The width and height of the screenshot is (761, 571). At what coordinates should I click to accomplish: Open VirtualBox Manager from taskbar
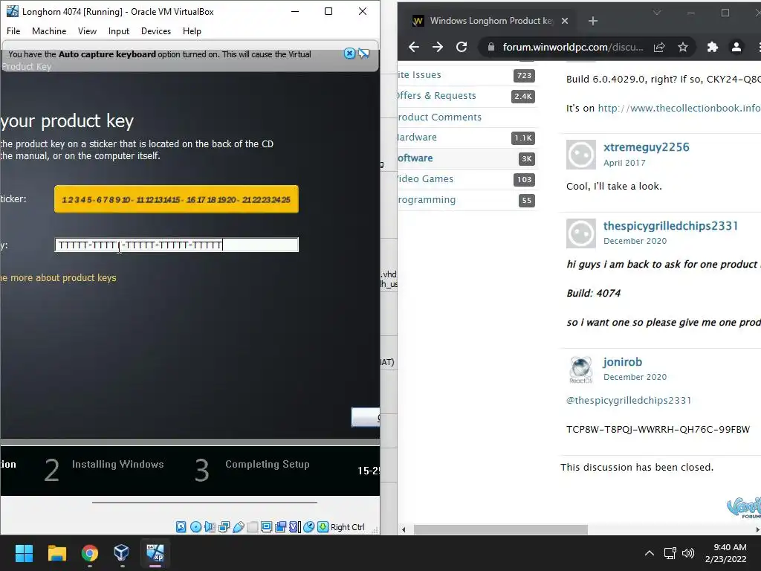coord(122,553)
